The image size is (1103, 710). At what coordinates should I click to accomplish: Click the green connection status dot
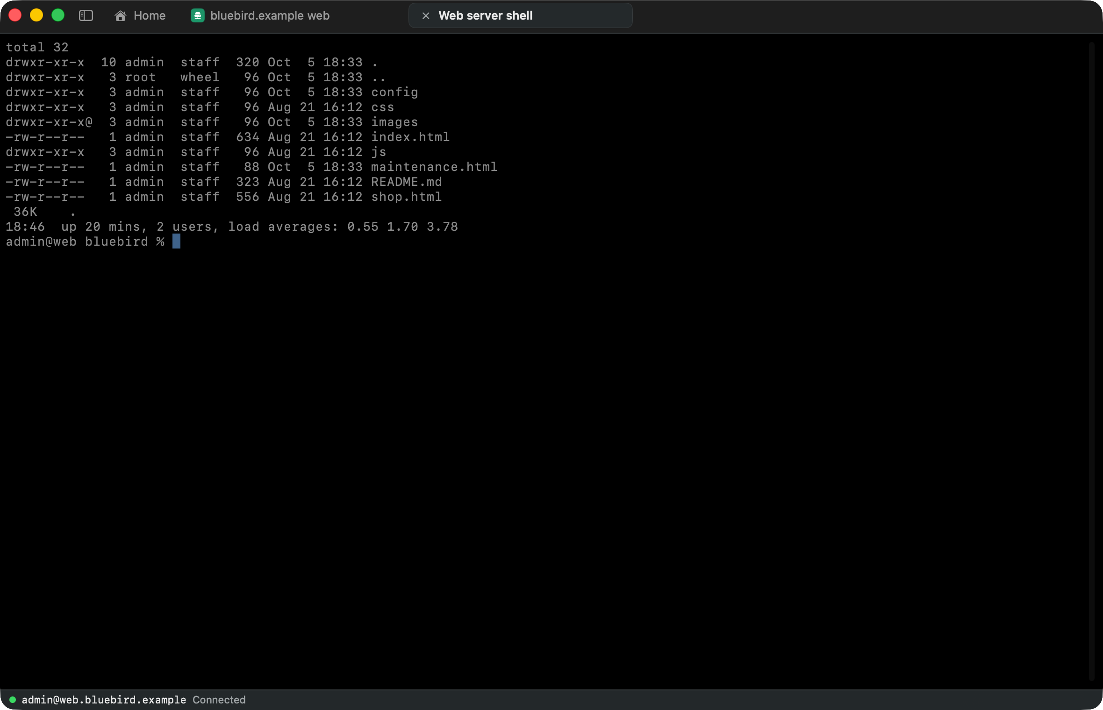[x=13, y=699]
